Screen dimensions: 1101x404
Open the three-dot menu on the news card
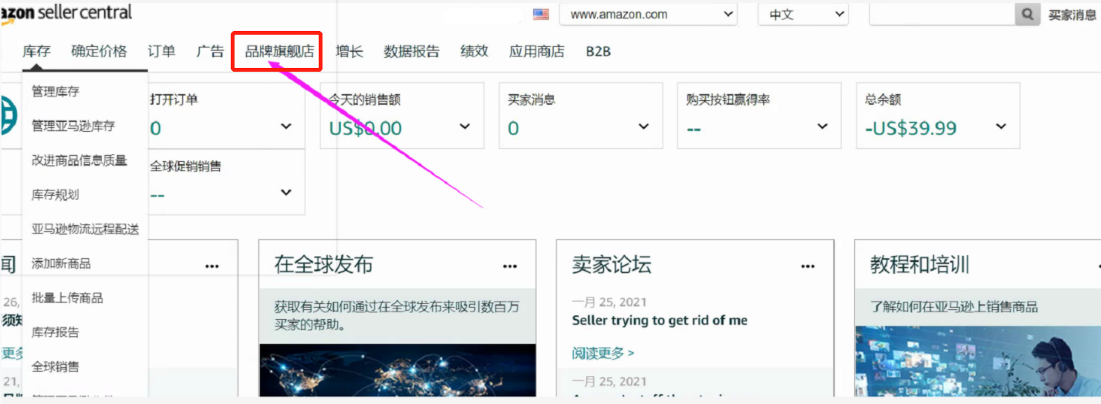[x=212, y=266]
